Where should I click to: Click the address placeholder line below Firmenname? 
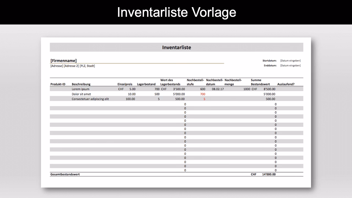[72, 66]
